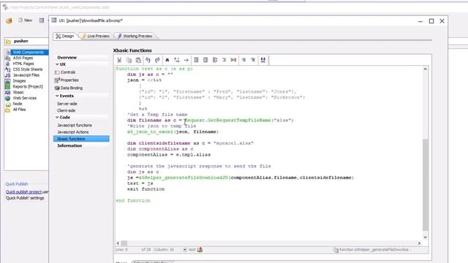Click the horizontal scroll left arrow
468x263 pixels.
pos(118,243)
